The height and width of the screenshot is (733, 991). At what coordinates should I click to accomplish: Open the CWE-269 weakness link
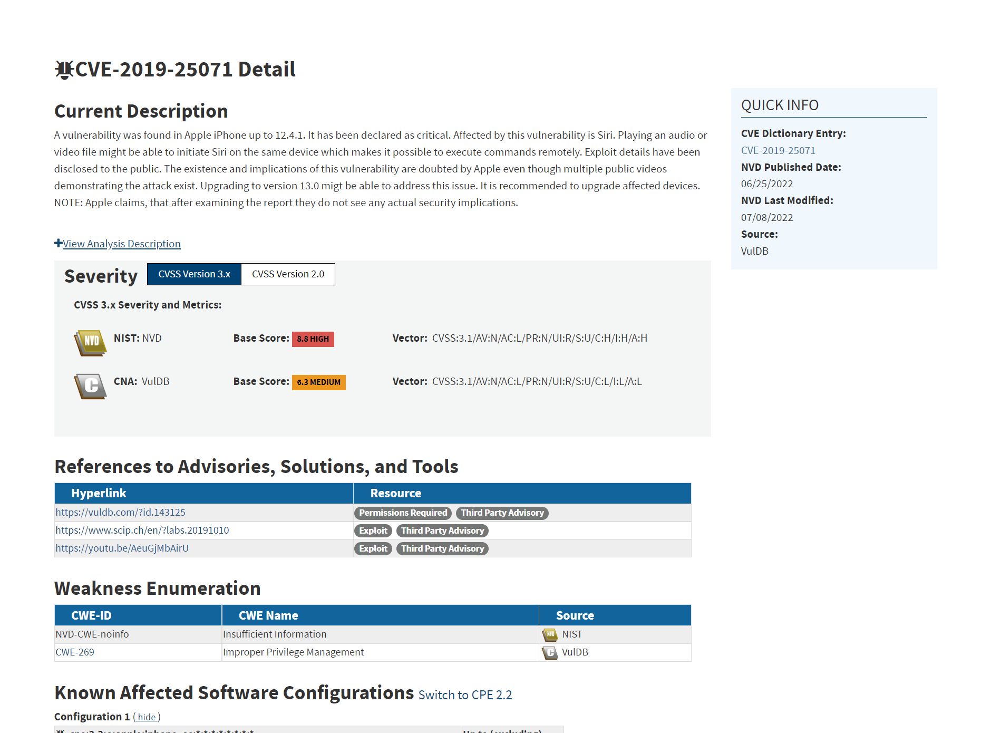(x=74, y=652)
